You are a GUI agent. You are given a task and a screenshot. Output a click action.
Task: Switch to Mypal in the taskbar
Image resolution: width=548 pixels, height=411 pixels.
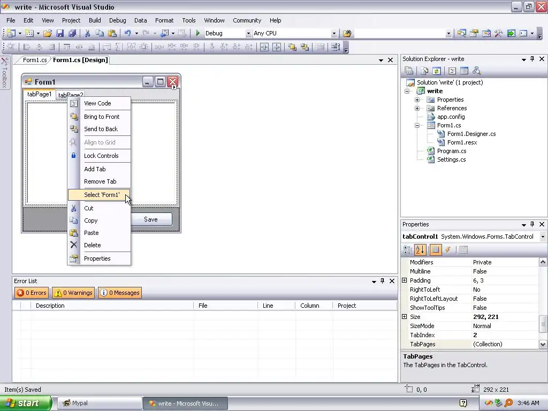click(100, 403)
